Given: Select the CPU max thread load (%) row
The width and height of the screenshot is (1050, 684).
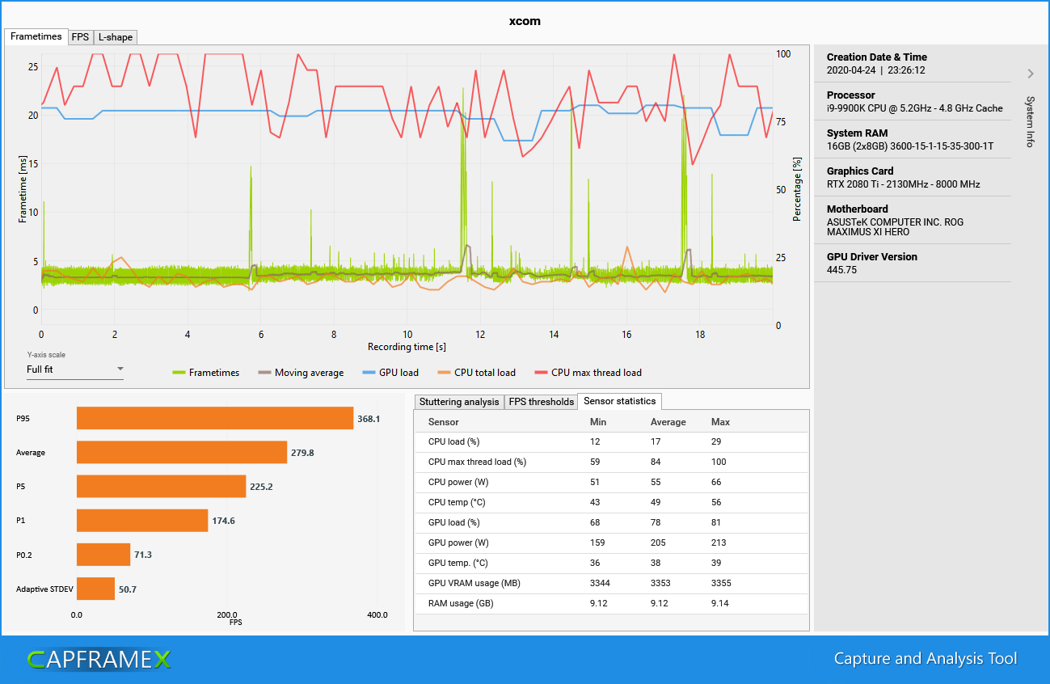Looking at the screenshot, I should [610, 462].
